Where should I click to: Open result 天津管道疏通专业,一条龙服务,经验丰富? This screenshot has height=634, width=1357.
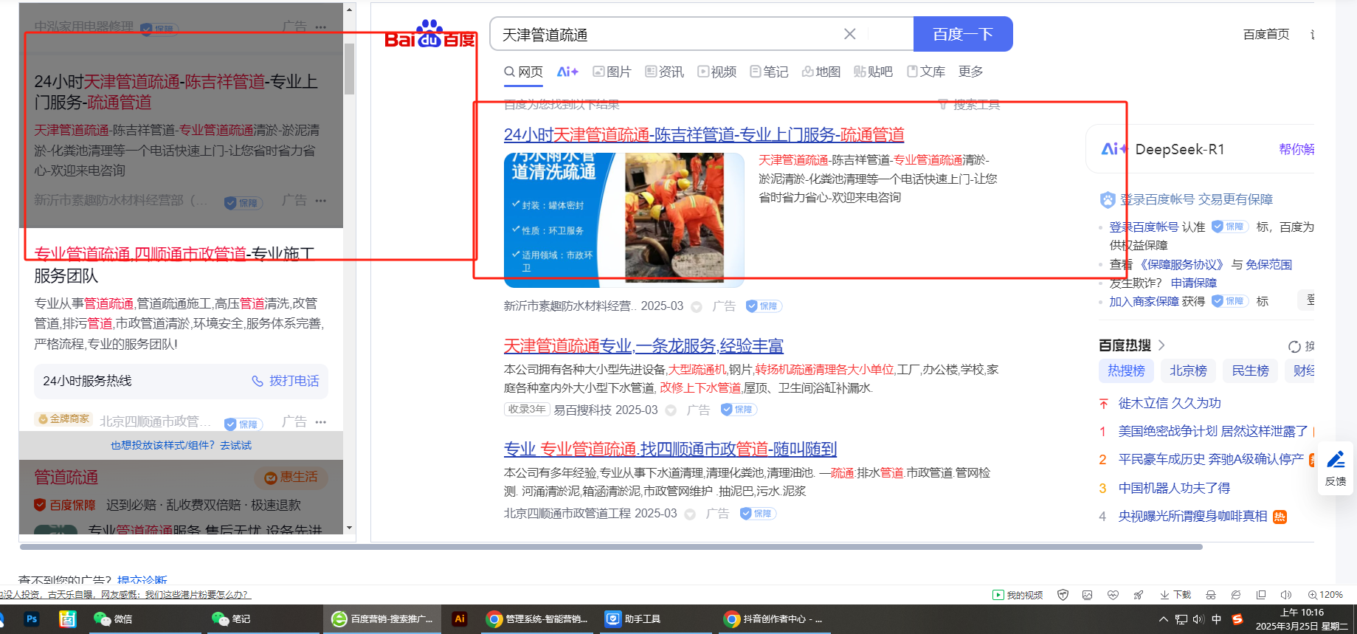coord(643,345)
